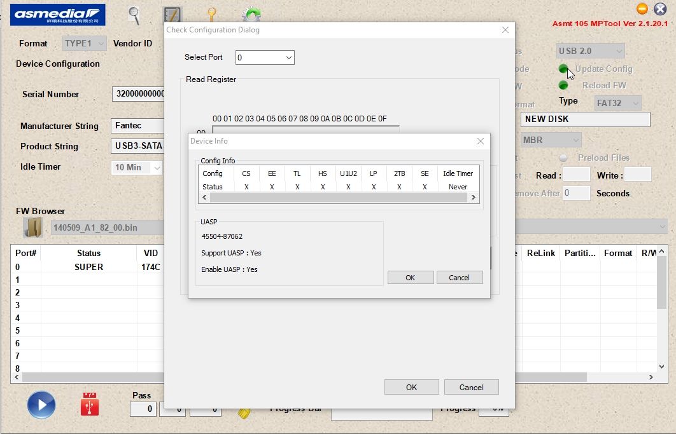Click the Write value input field
676x434 pixels.
tap(638, 175)
